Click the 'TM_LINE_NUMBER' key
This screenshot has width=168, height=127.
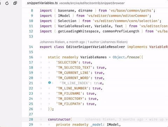pyautogui.click(x=72, y=88)
